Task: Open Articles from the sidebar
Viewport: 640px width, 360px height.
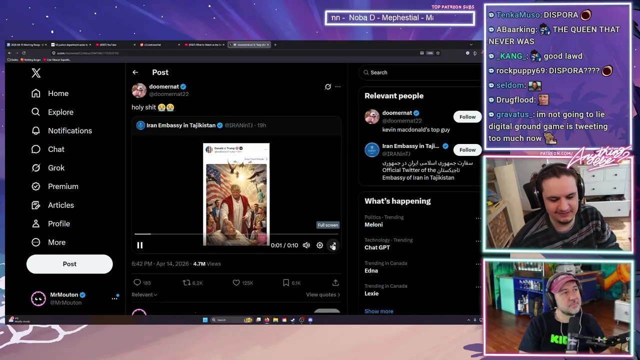Action: [x=52, y=205]
